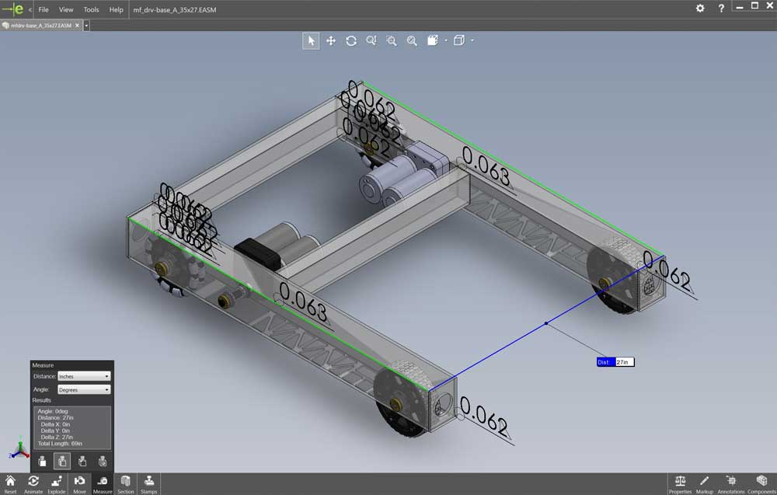Open the Tools menu

[x=91, y=10]
